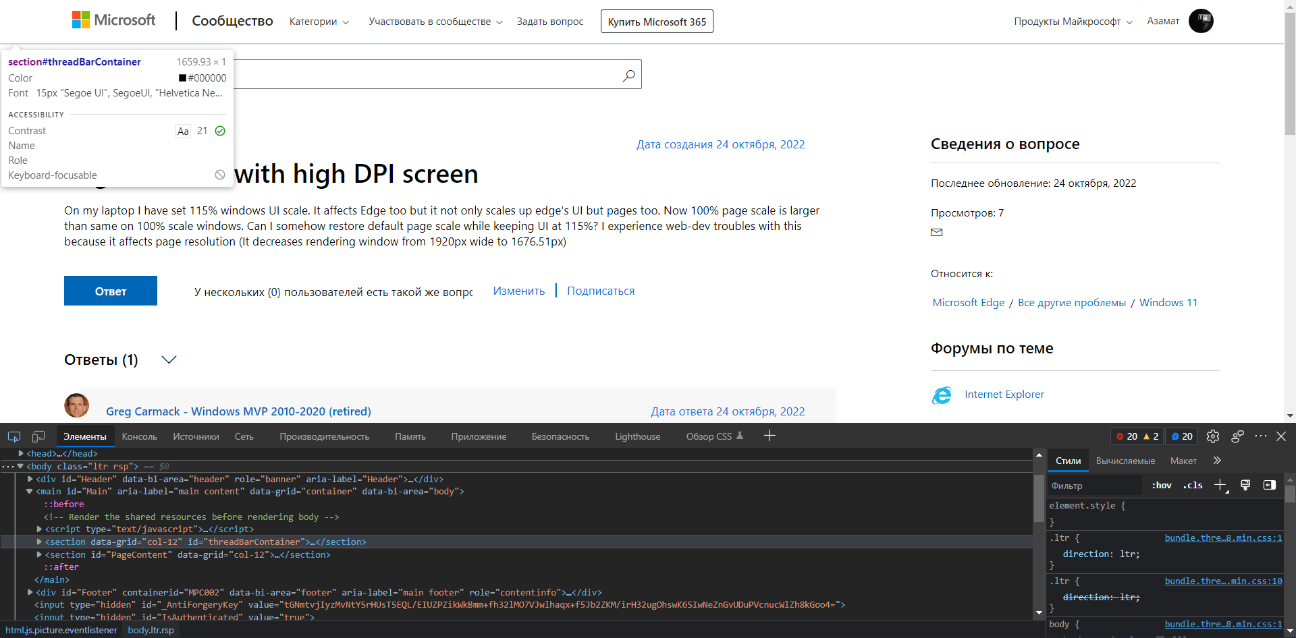Open the Azamat profile avatar

point(1201,21)
